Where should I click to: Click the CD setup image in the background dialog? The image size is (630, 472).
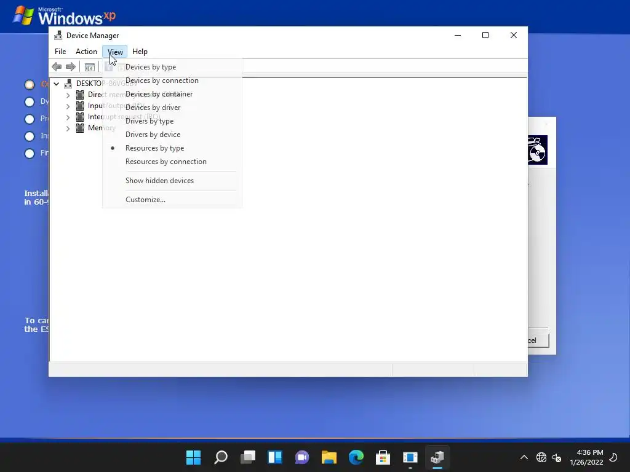click(538, 150)
